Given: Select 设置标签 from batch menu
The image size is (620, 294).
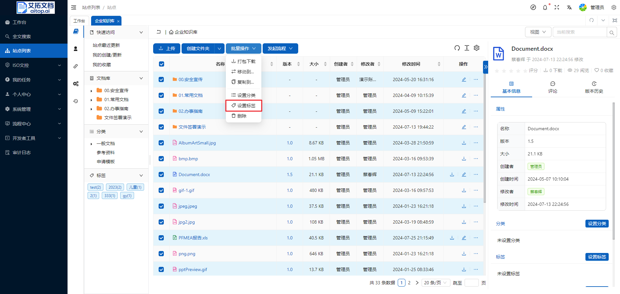Looking at the screenshot, I should click(x=244, y=106).
